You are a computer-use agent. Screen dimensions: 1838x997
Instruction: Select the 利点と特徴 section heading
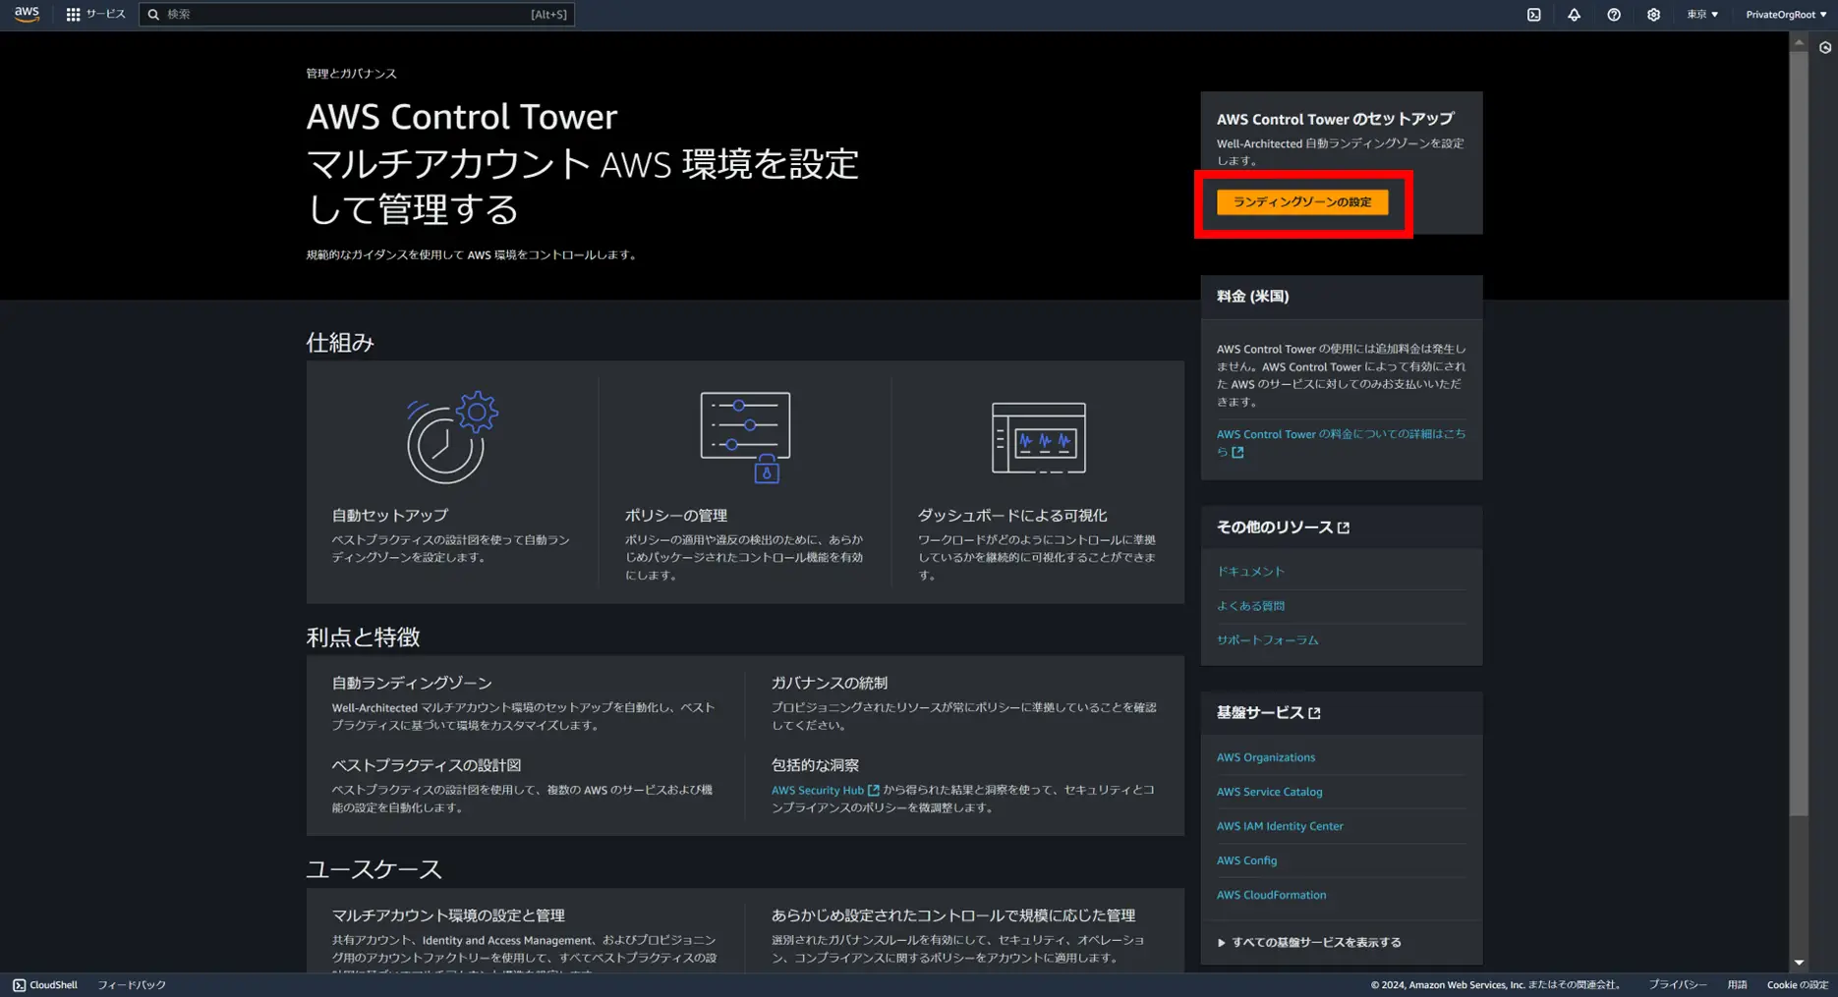click(x=363, y=637)
